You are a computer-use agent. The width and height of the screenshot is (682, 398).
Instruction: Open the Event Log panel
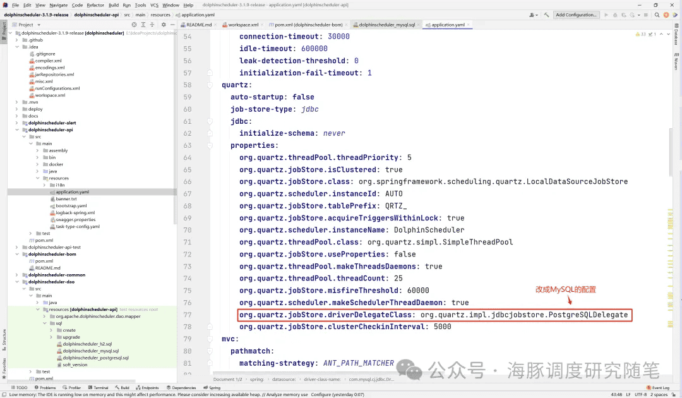[x=658, y=388]
